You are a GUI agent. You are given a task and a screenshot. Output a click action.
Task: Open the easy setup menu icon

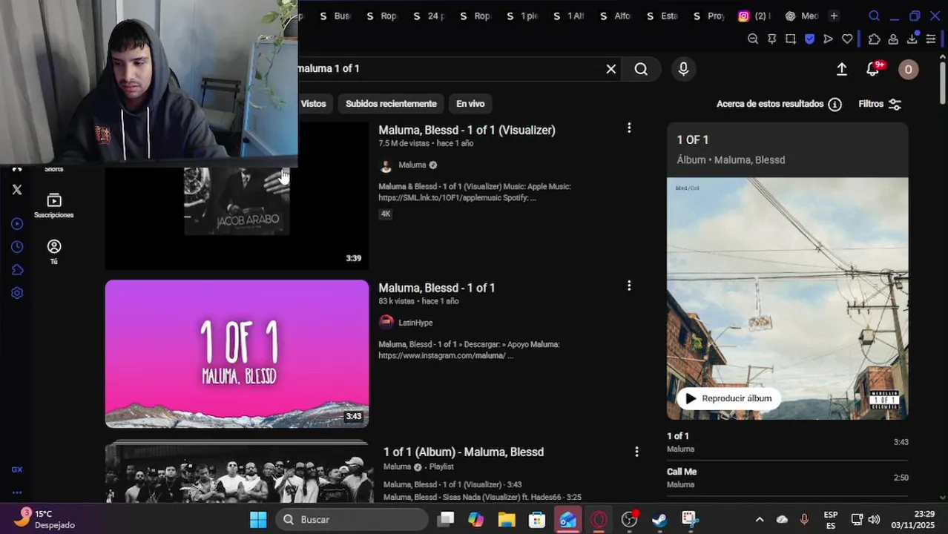click(x=931, y=39)
